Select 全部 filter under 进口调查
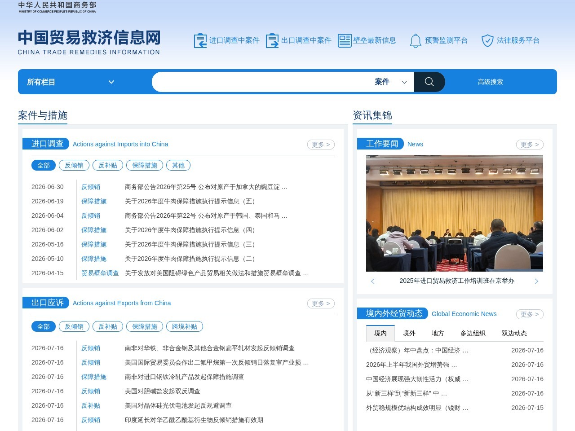The height and width of the screenshot is (431, 575). coord(44,165)
